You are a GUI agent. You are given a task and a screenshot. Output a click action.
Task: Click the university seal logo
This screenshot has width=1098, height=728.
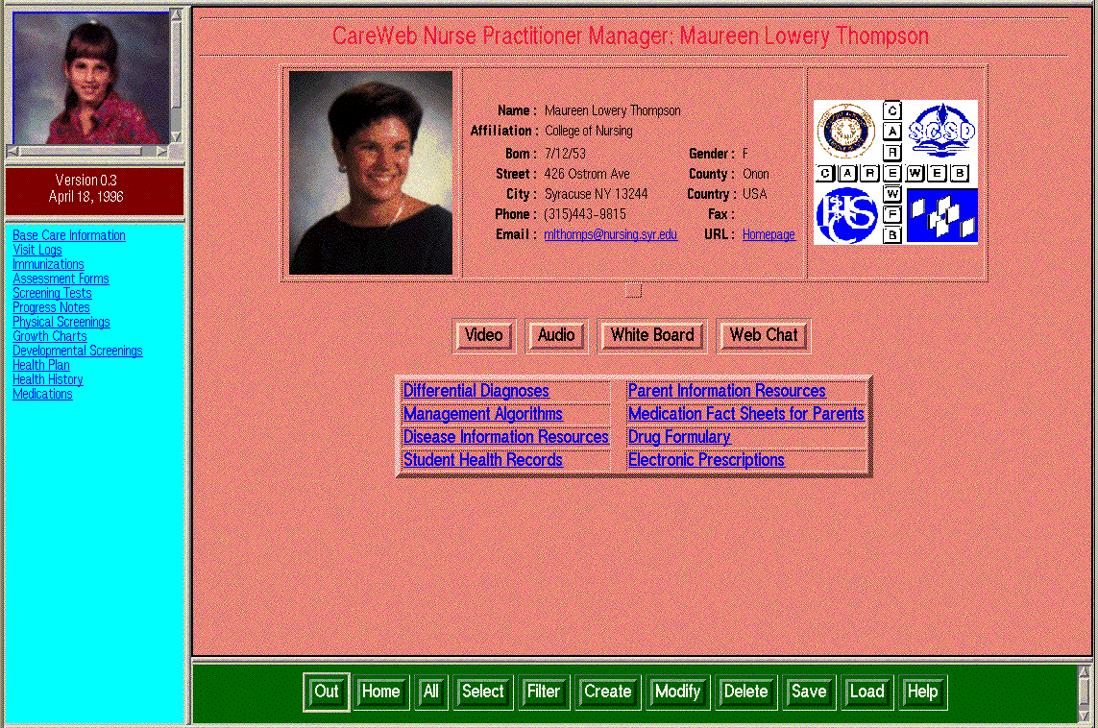[846, 132]
